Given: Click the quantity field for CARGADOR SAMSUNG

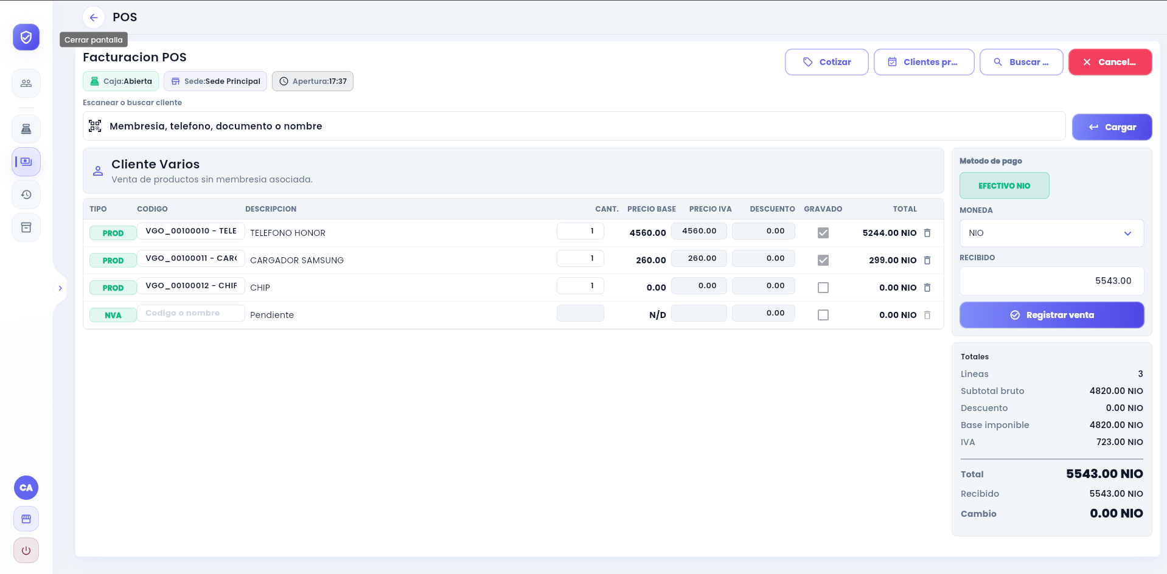Looking at the screenshot, I should click(x=580, y=258).
